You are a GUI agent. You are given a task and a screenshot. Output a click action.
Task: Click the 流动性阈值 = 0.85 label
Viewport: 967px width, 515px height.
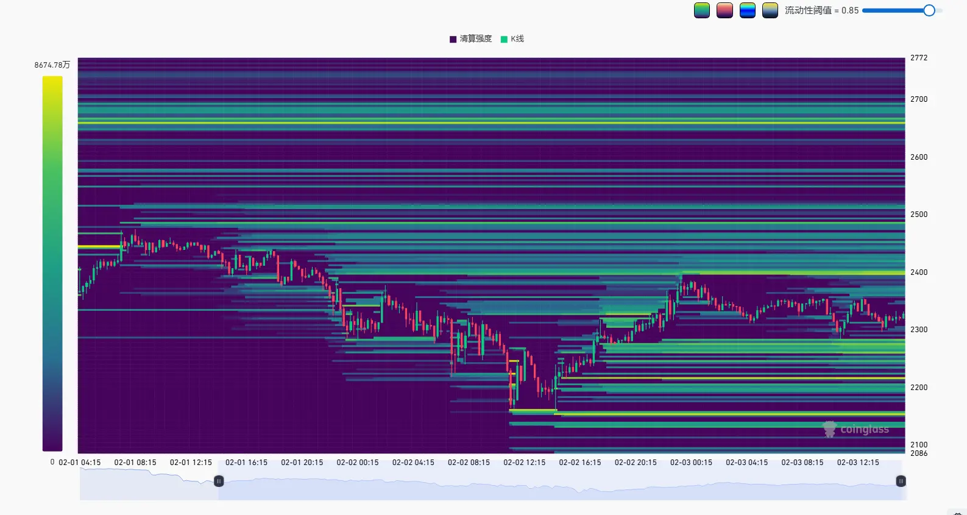click(x=821, y=10)
